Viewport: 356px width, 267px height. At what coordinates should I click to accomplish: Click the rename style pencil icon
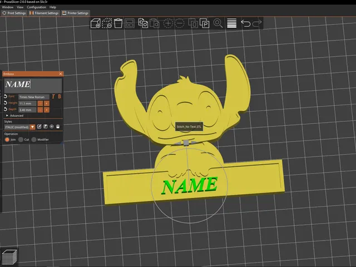coord(39,127)
